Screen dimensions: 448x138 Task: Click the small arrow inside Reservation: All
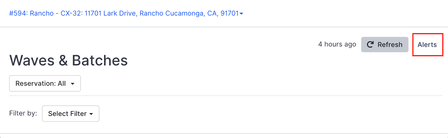pyautogui.click(x=73, y=84)
